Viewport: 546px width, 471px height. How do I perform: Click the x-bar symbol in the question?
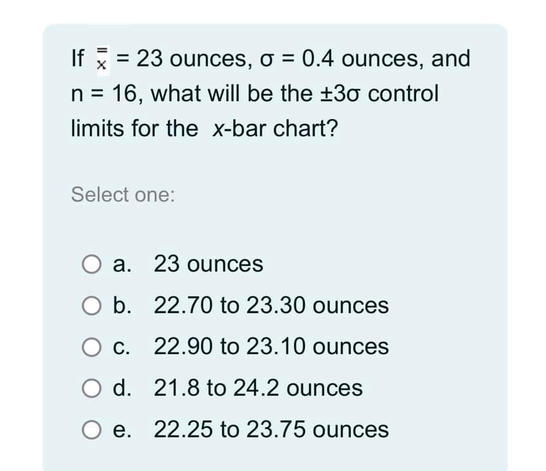click(102, 60)
